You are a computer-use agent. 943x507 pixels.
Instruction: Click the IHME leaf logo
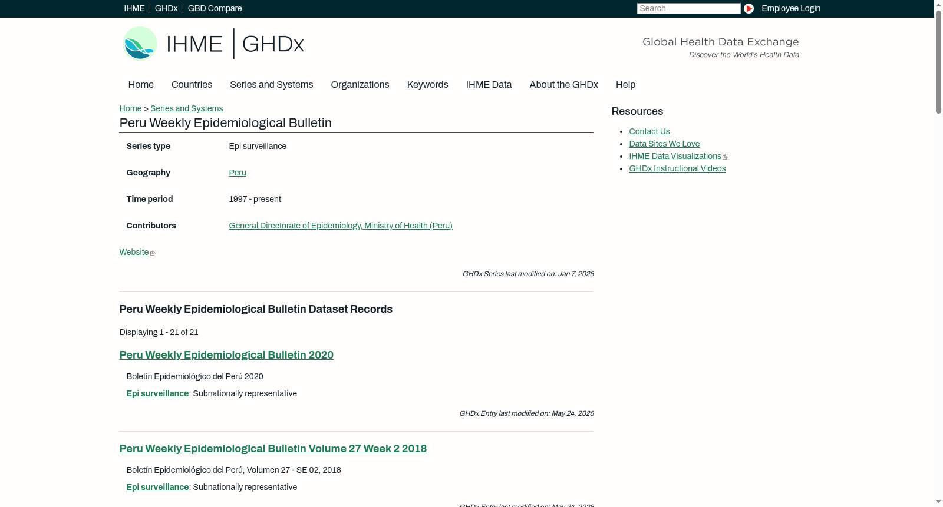pyautogui.click(x=140, y=44)
